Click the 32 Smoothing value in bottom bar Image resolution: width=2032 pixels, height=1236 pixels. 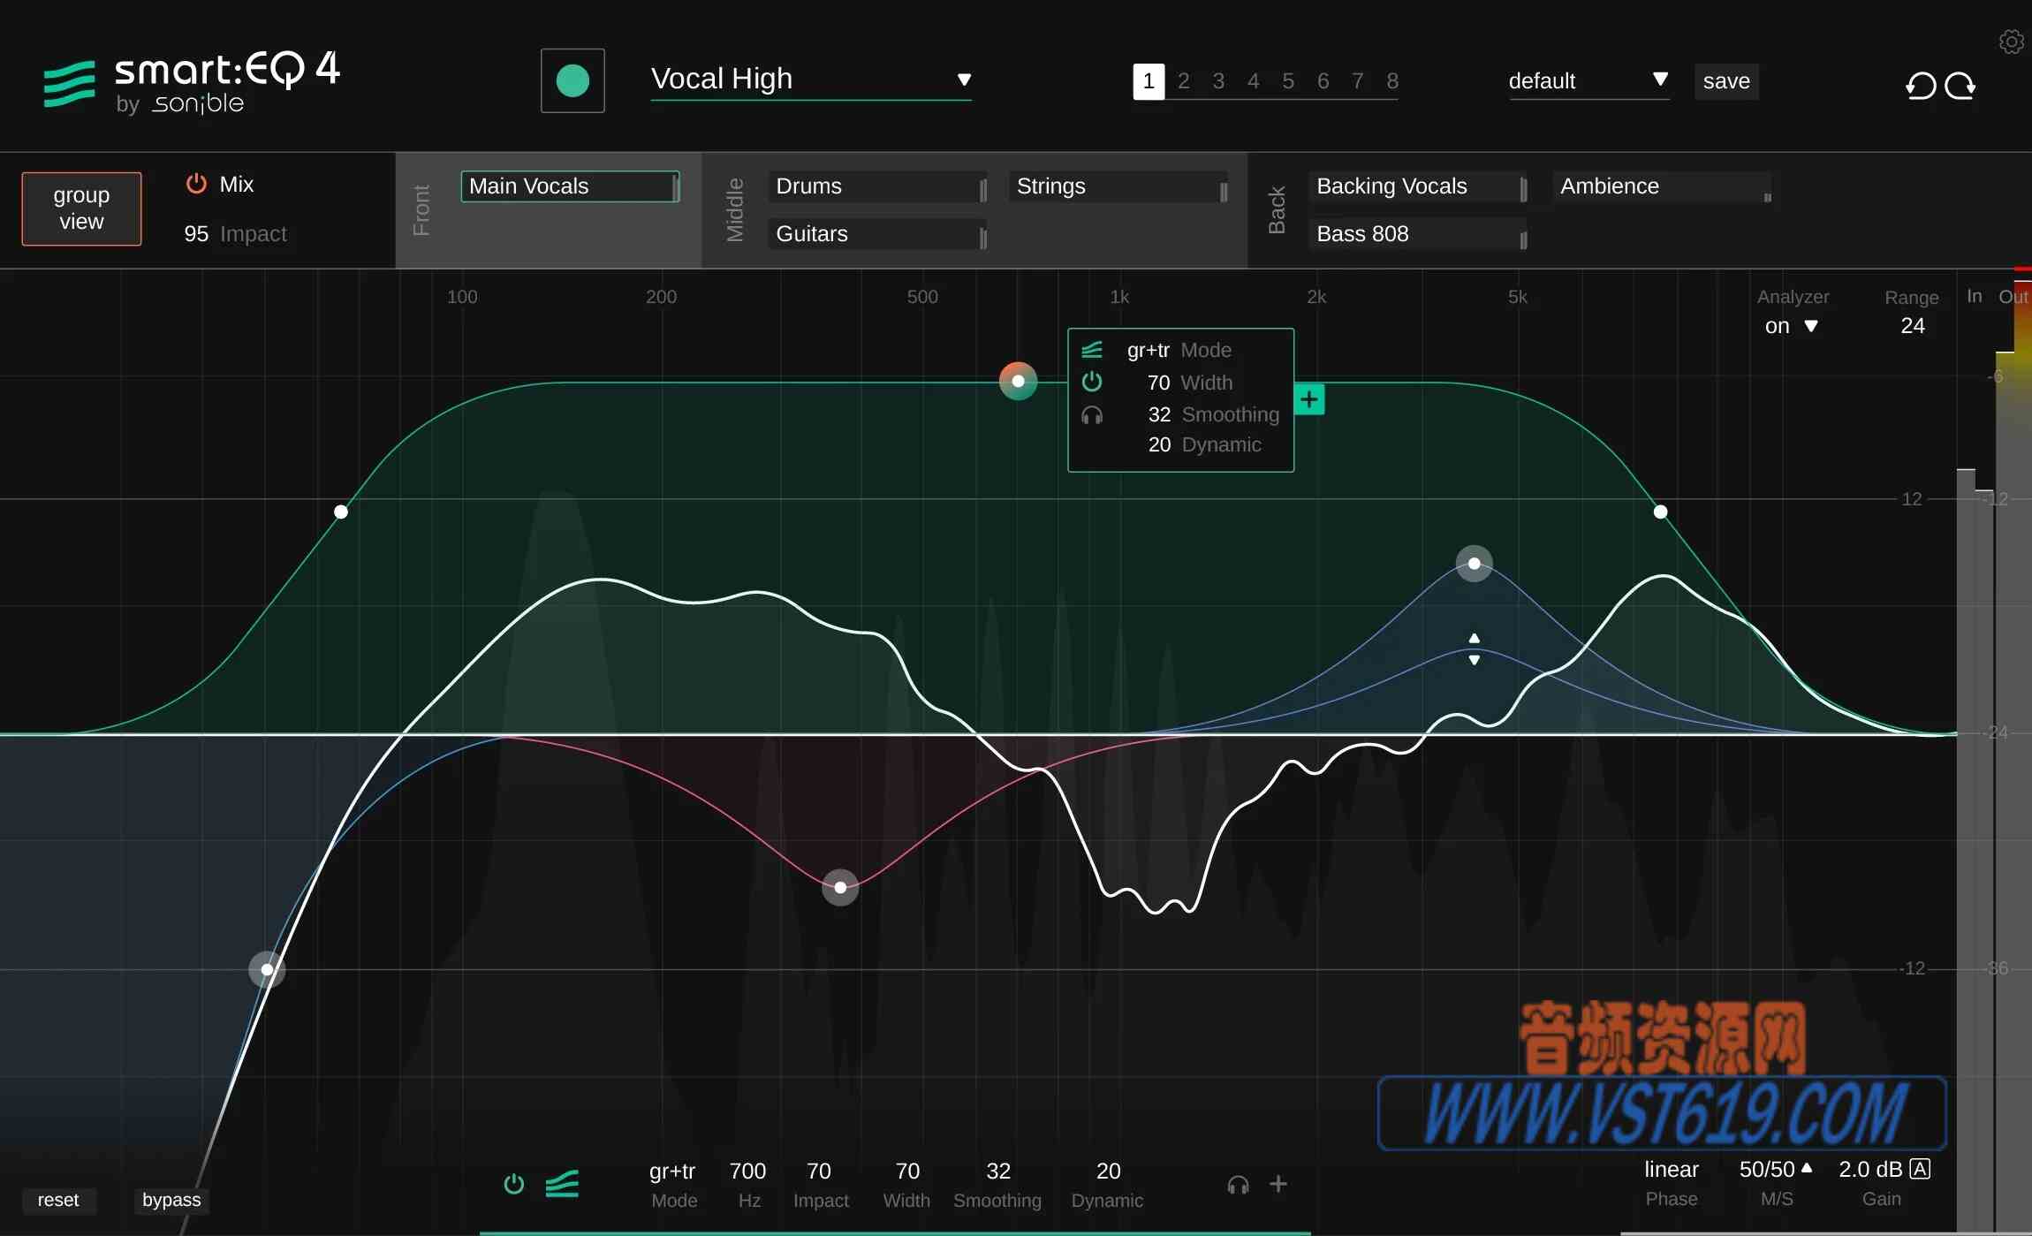(998, 1171)
